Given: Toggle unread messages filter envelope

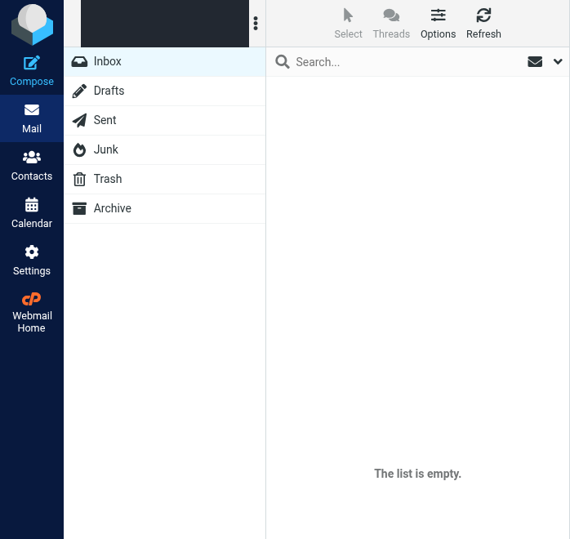Looking at the screenshot, I should click(x=535, y=62).
